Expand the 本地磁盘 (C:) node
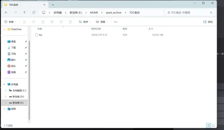 (x=6, y=91)
